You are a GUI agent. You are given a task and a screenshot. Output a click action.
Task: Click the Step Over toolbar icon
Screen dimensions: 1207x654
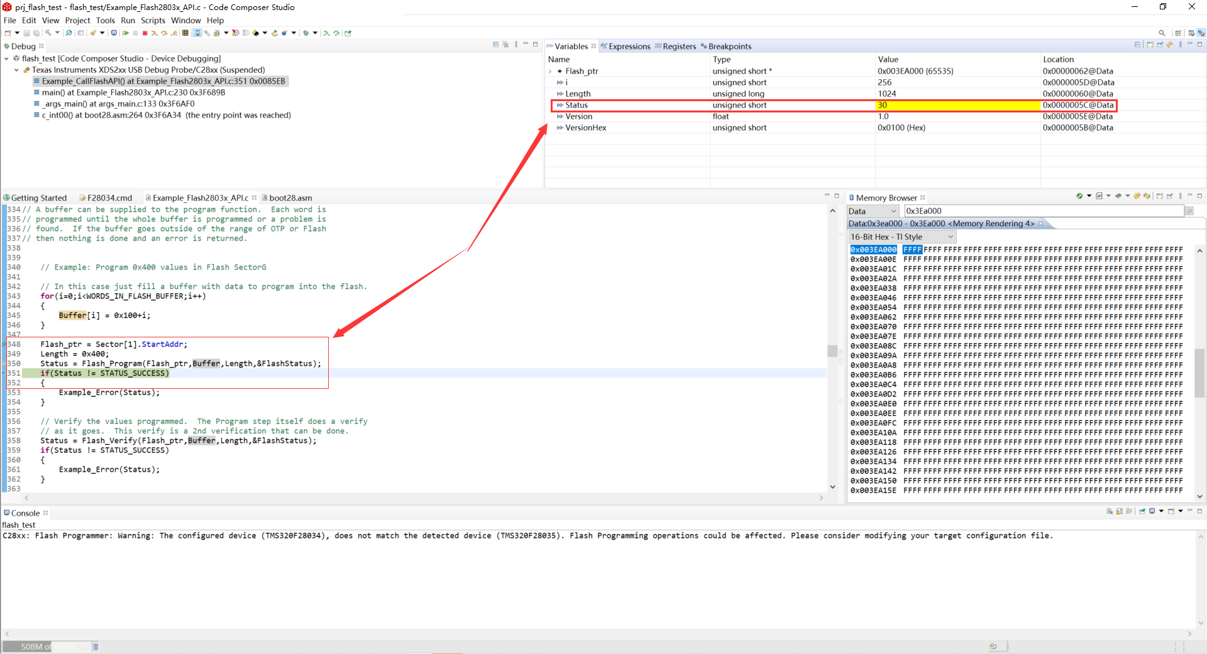[x=164, y=33]
